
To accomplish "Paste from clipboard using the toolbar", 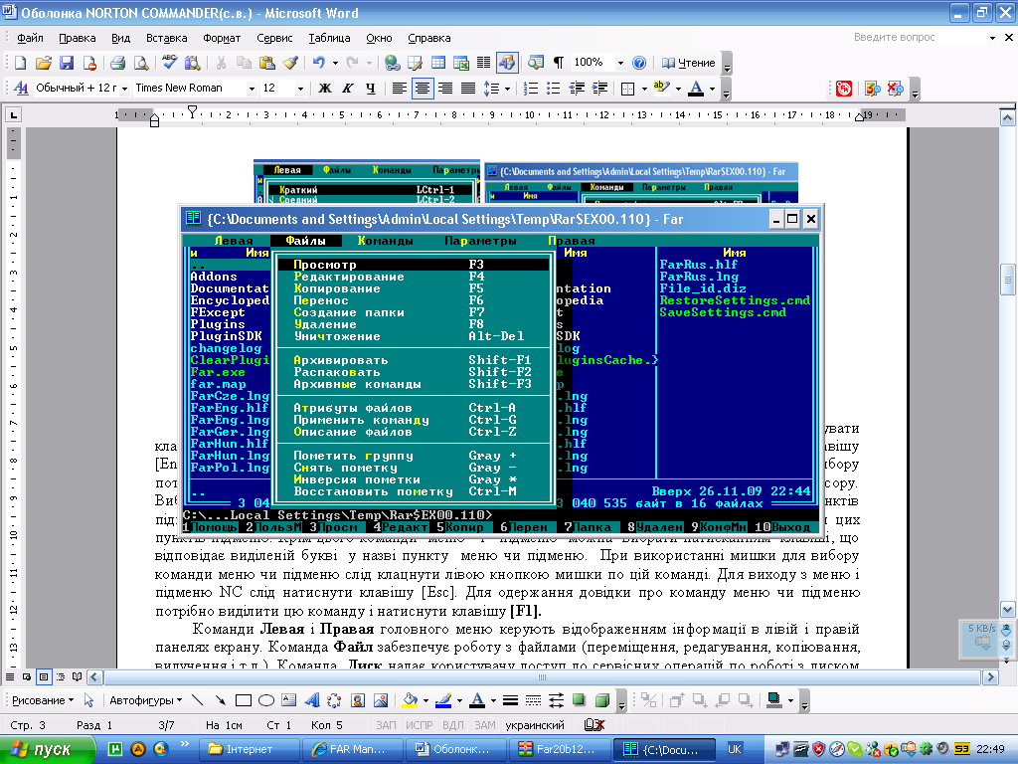I will pyautogui.click(x=266, y=63).
